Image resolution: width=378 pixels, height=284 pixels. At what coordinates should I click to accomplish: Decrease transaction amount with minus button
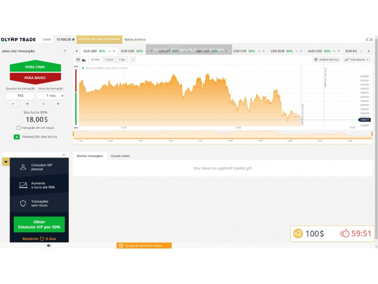tap(13, 104)
